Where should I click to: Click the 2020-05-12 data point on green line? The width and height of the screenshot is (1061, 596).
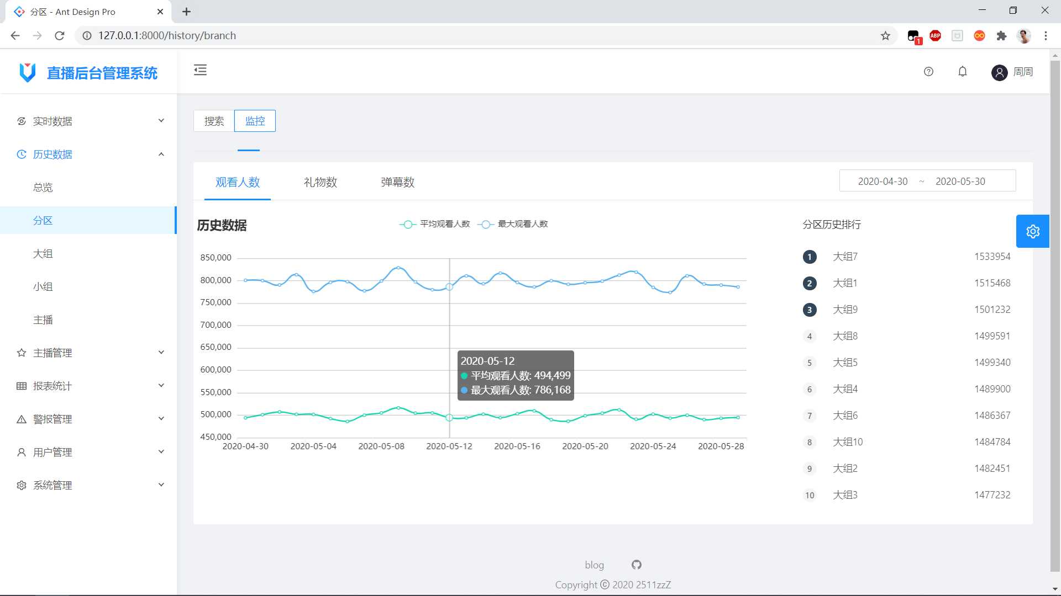[x=449, y=418]
